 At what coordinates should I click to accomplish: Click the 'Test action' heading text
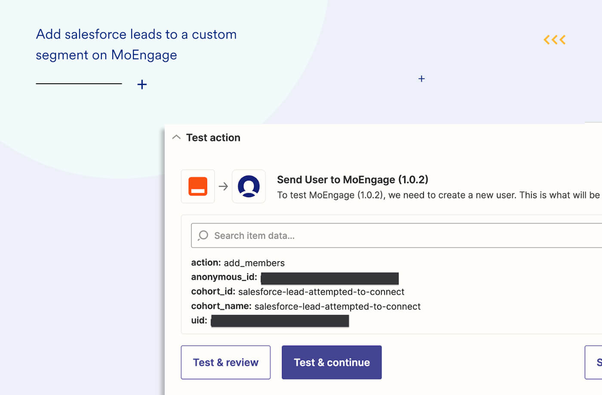pos(213,137)
